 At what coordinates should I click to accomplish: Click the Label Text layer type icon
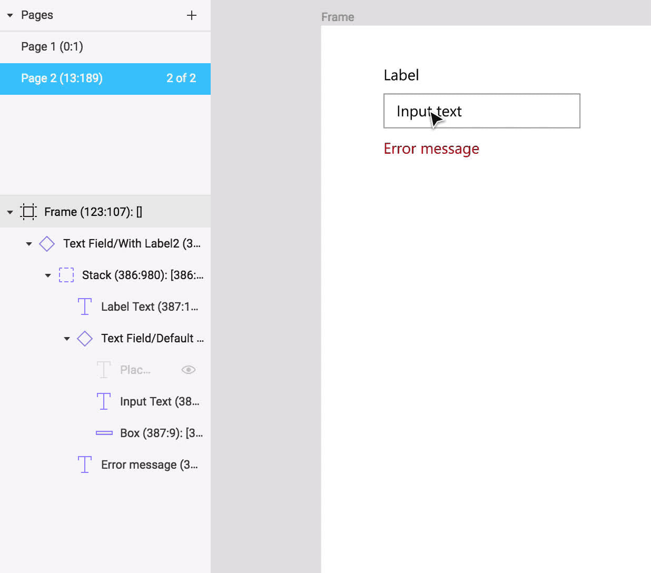click(85, 307)
